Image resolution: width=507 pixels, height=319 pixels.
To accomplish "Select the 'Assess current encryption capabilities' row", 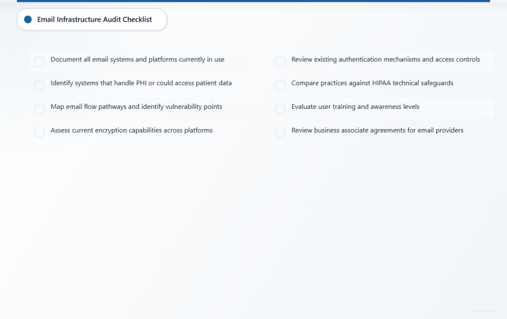I will tap(131, 130).
